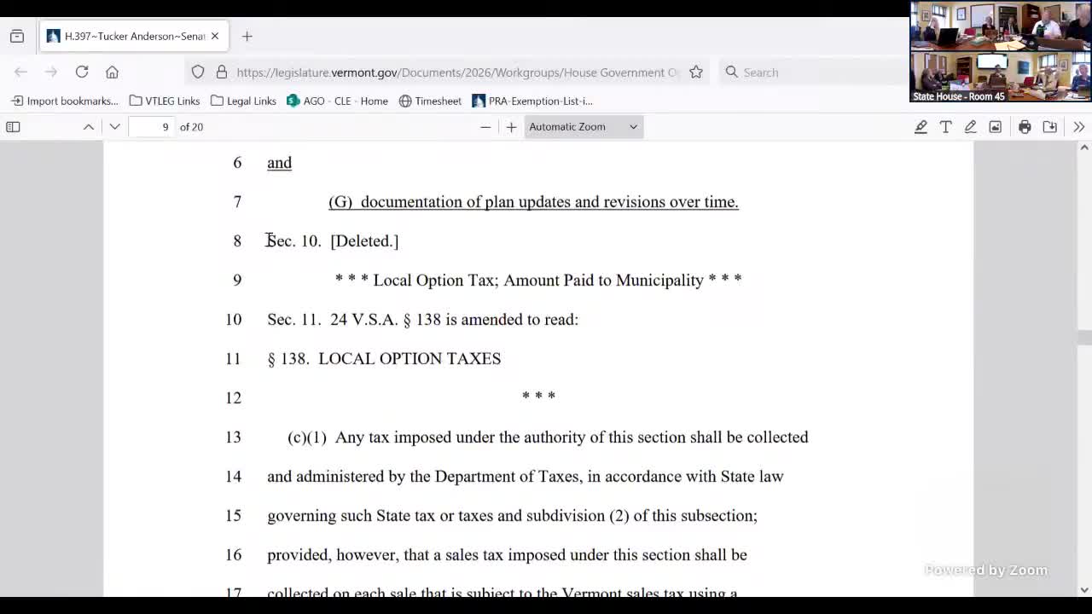The image size is (1092, 614).
Task: Open the VTLEG Links bookmark folder
Action: pos(165,101)
